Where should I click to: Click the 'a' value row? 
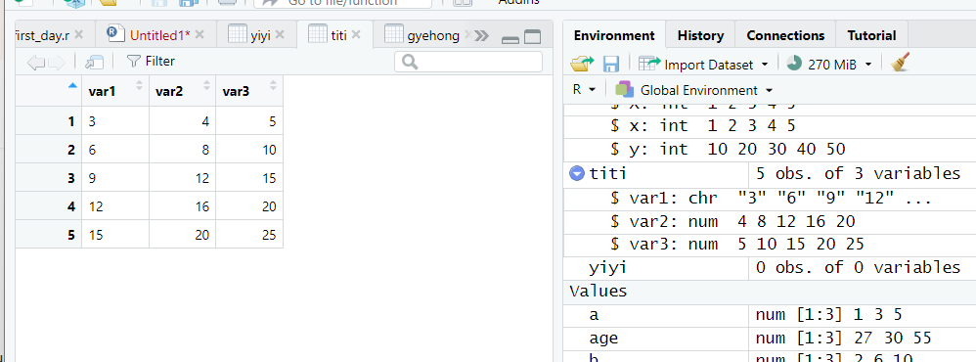[x=770, y=315]
